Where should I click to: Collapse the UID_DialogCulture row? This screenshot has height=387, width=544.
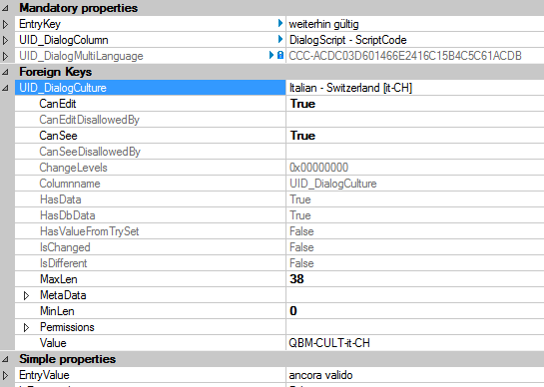click(x=6, y=88)
